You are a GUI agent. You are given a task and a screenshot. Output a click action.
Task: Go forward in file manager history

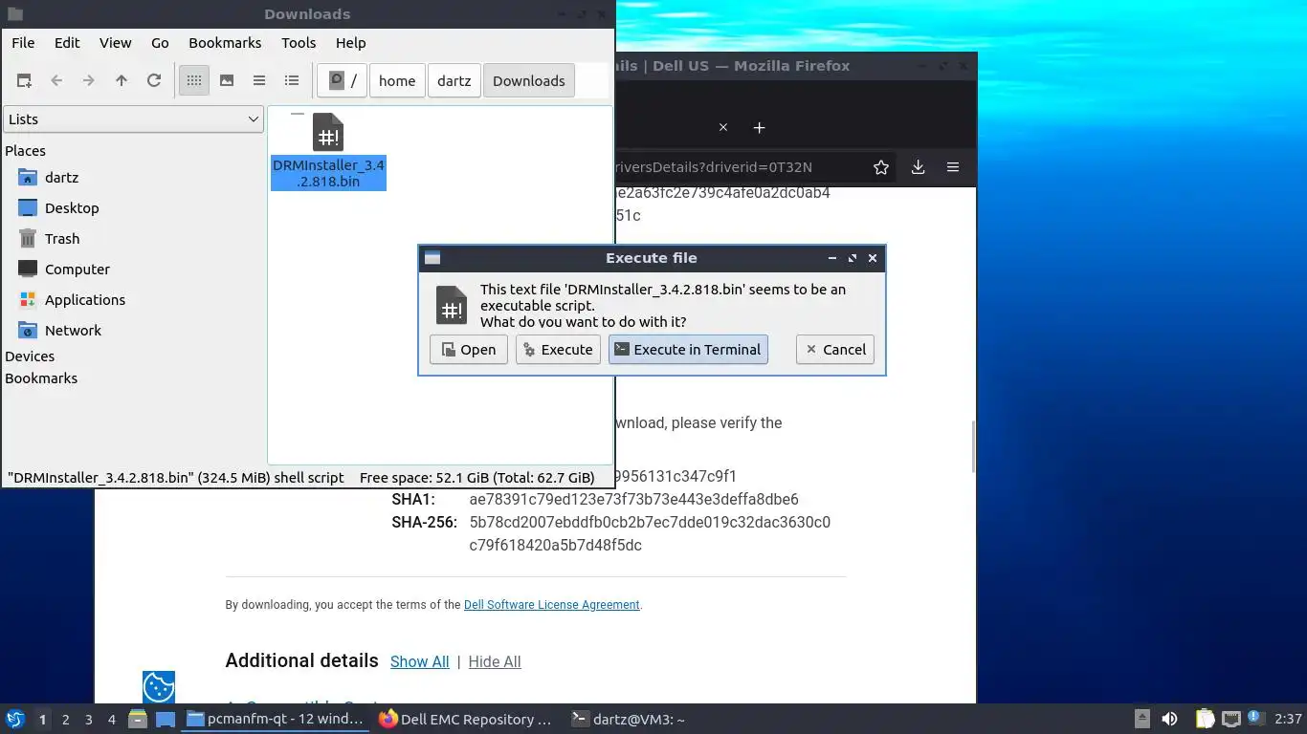tap(89, 81)
